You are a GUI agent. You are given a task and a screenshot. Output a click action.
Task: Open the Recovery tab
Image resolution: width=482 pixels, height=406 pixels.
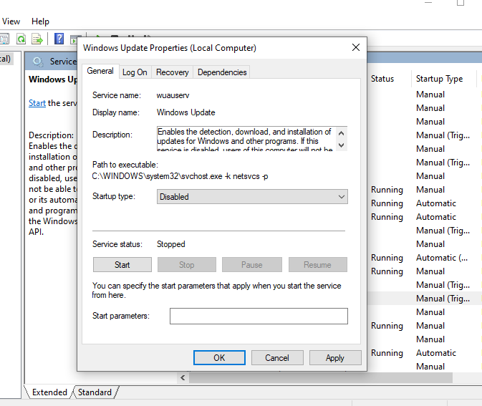[172, 72]
